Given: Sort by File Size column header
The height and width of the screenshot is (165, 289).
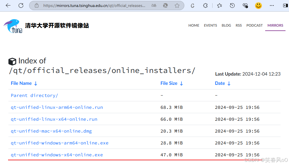Looking at the screenshot, I should (x=172, y=83).
